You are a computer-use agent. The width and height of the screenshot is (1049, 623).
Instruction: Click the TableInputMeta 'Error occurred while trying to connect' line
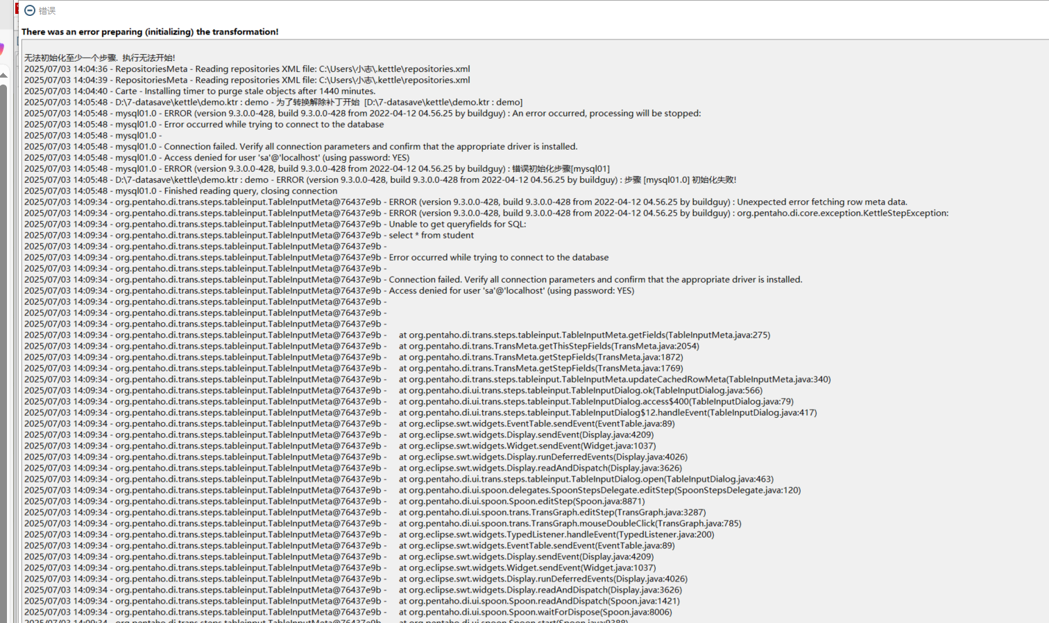click(x=316, y=257)
